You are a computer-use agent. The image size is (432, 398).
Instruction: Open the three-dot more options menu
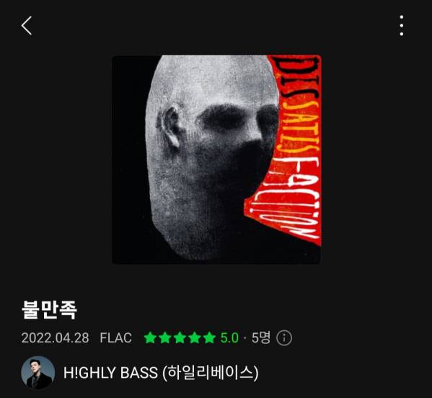click(402, 25)
